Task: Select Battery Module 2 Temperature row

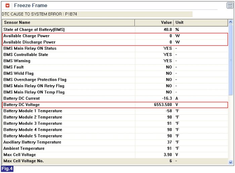Action: tap(115, 117)
